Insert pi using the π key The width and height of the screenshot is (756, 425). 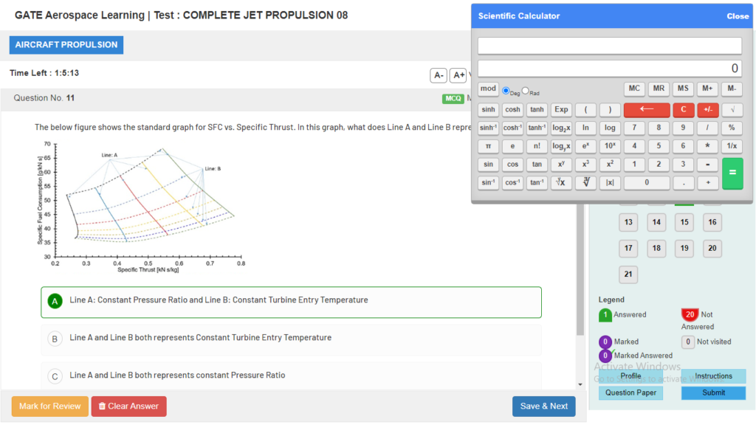(x=488, y=146)
